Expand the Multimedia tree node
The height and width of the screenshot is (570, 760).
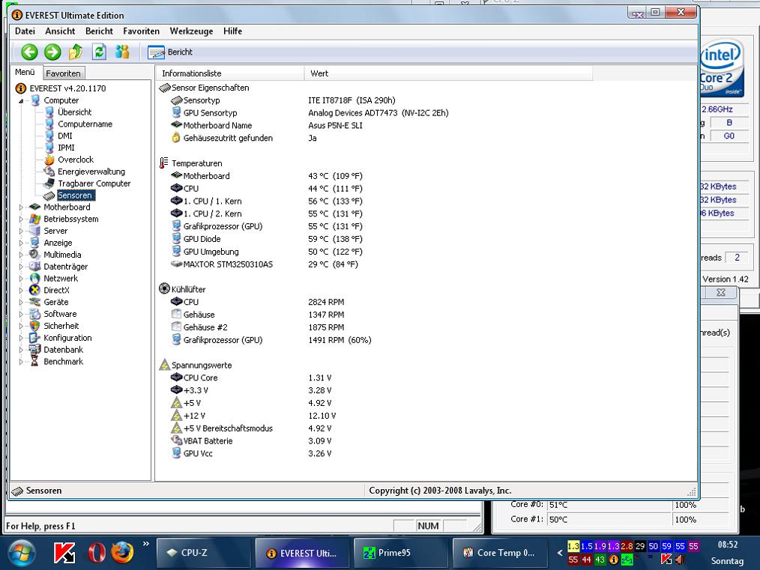[x=21, y=255]
